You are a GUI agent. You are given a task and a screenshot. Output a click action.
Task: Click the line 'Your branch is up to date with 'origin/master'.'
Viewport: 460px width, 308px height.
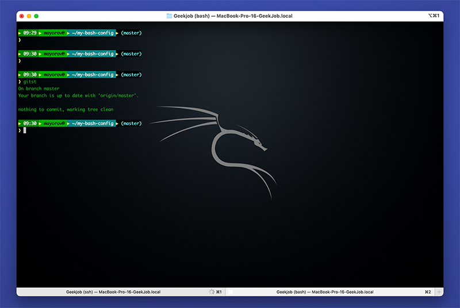click(78, 95)
